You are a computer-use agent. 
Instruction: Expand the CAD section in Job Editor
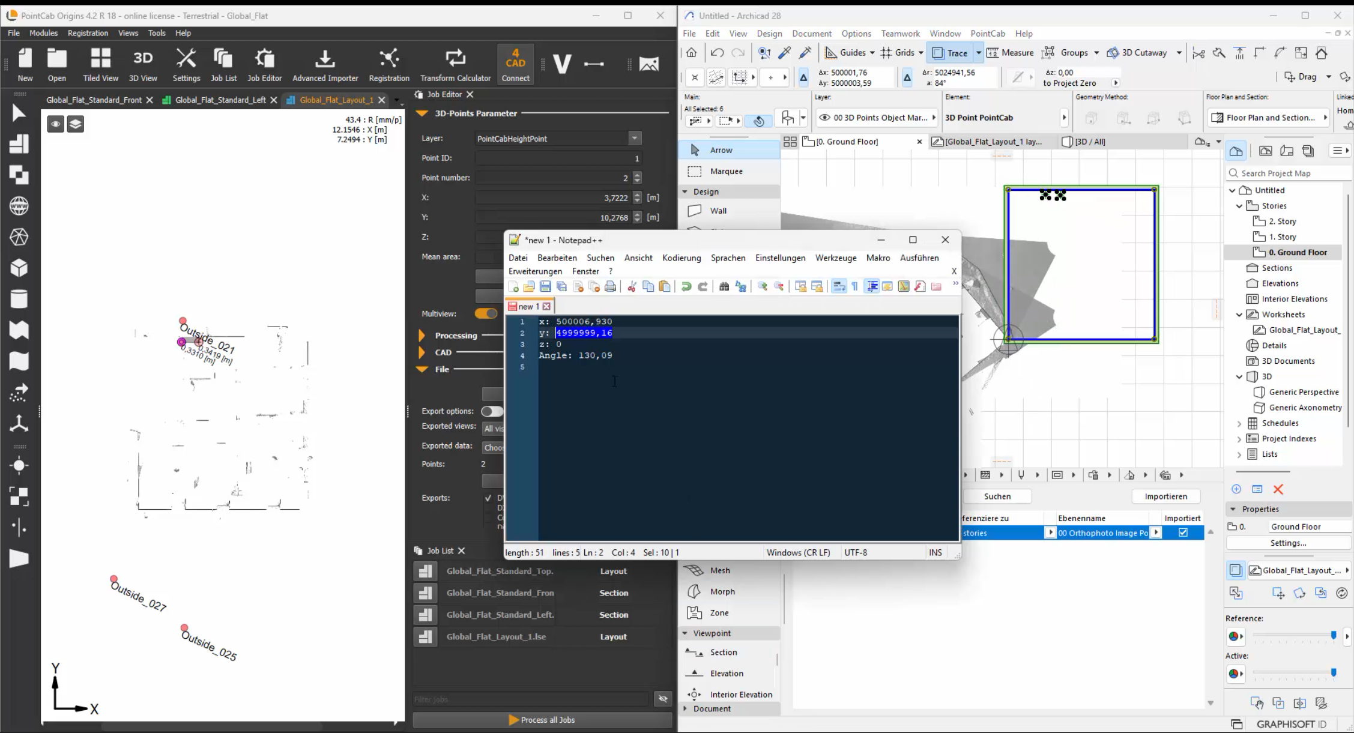[x=422, y=352]
